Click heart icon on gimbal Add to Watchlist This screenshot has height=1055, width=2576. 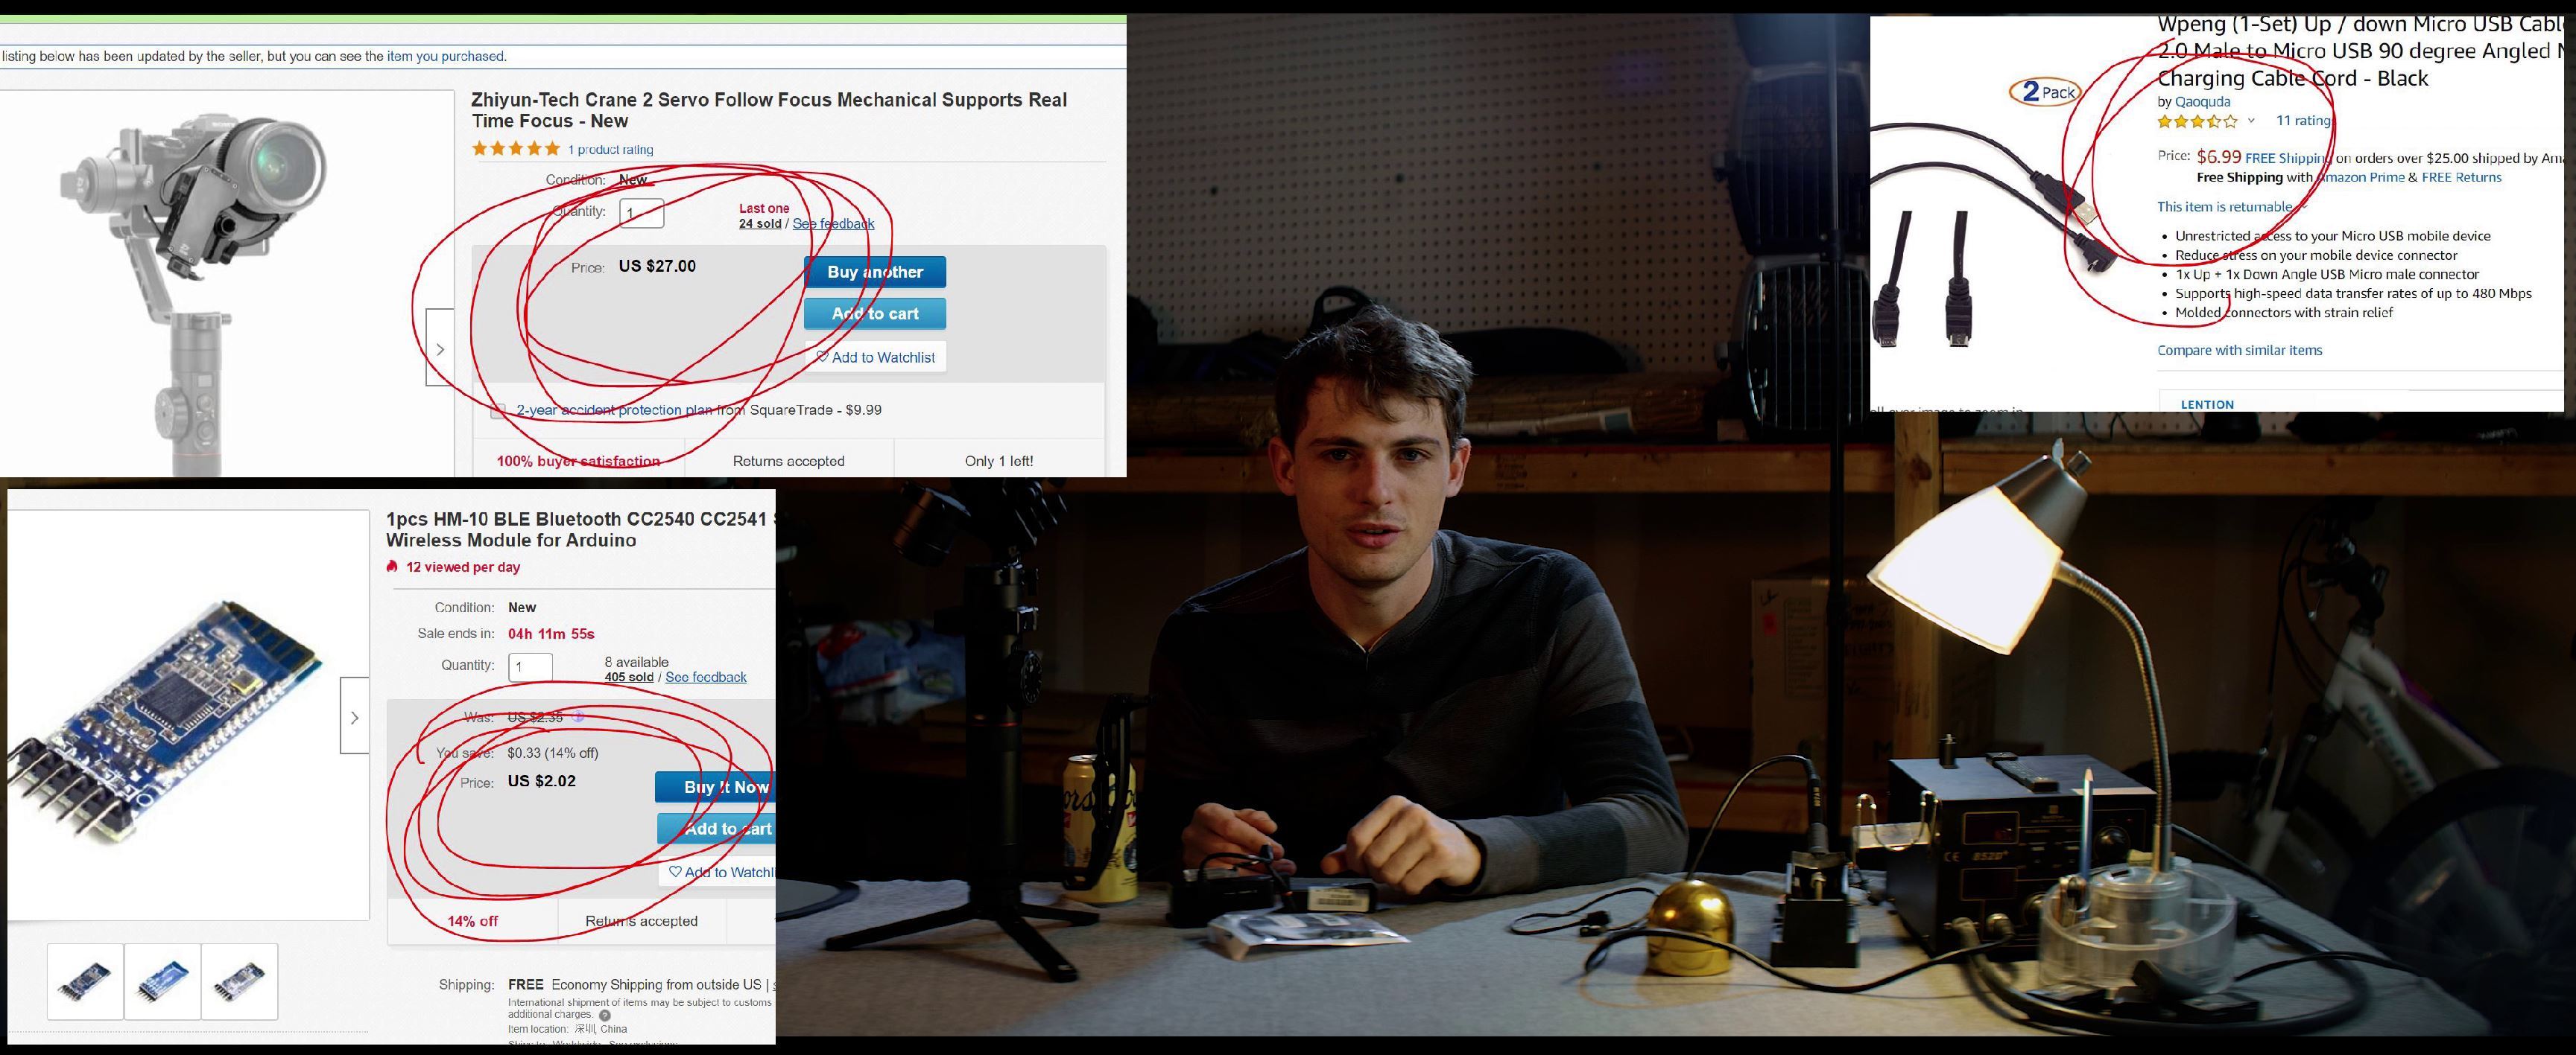click(x=822, y=357)
